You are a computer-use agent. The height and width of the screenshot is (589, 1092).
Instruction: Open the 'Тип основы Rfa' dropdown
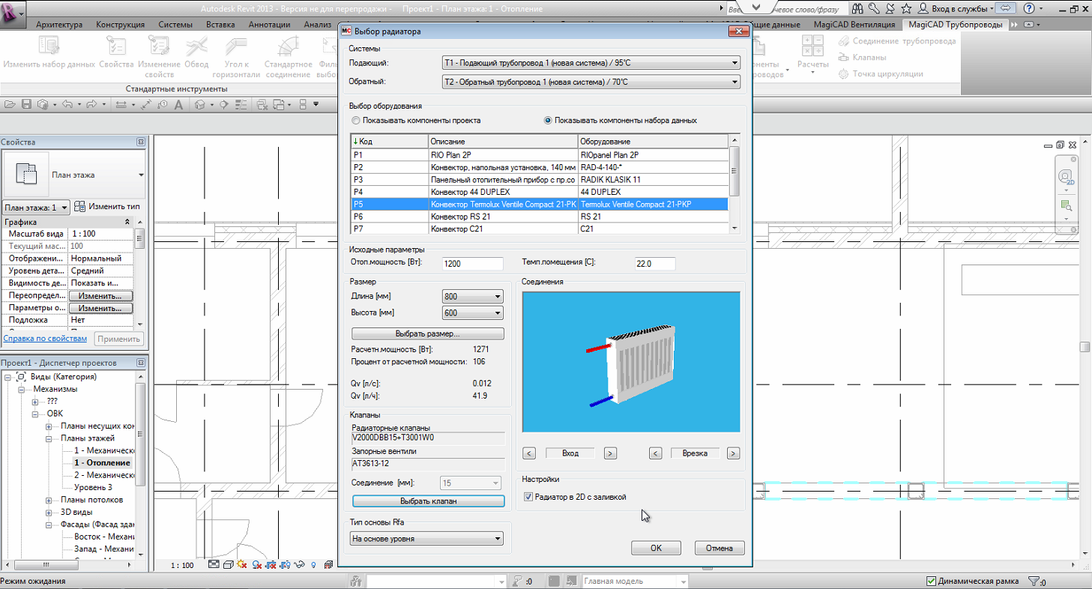pyautogui.click(x=426, y=538)
